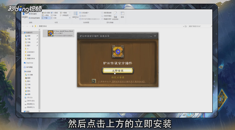Untick the agreement checkbox in the installer

coord(94,81)
